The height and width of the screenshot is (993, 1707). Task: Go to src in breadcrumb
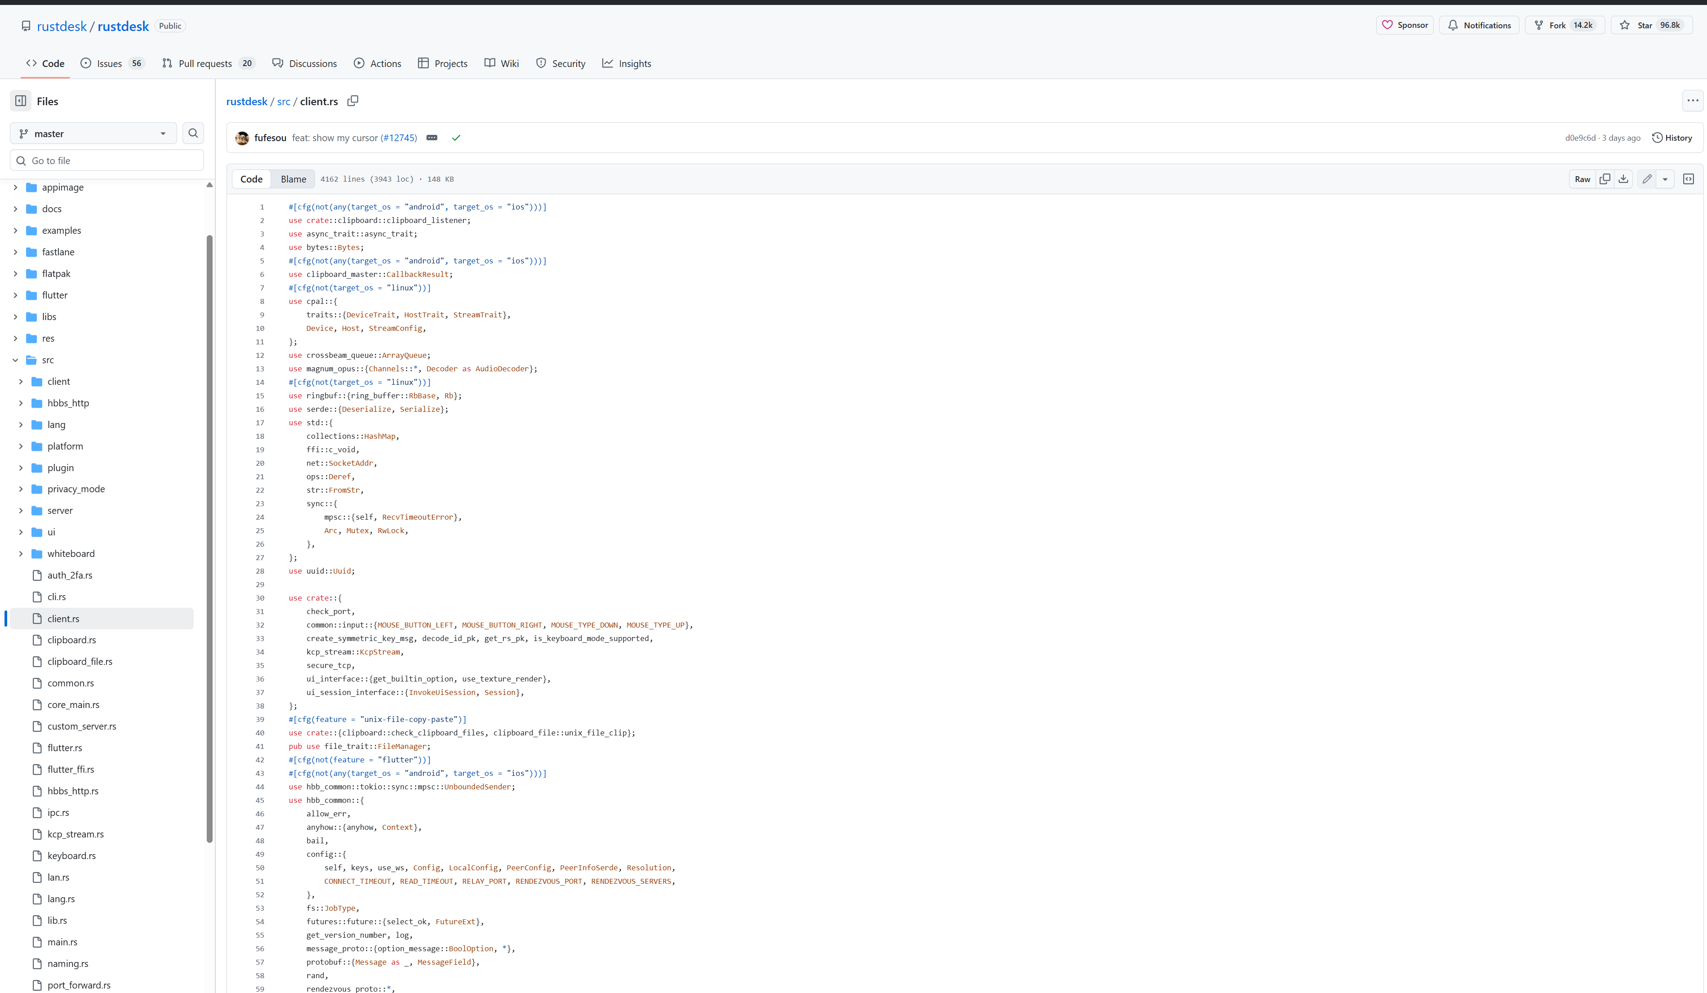click(284, 101)
